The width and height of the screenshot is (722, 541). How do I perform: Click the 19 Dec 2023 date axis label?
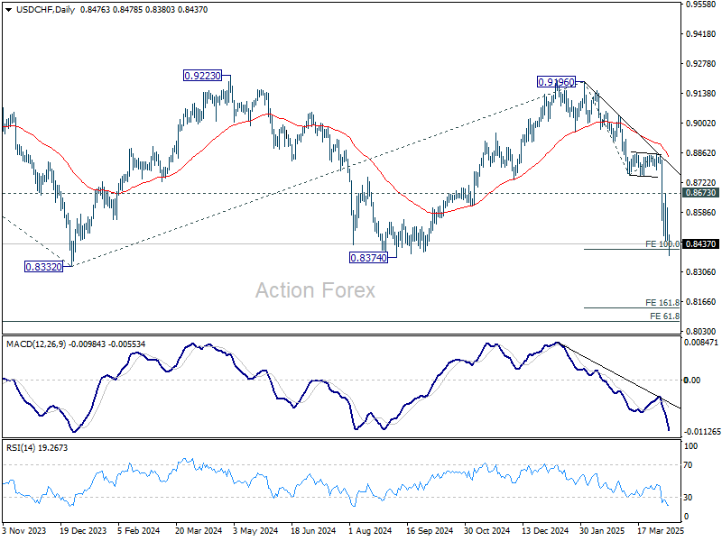coord(83,530)
